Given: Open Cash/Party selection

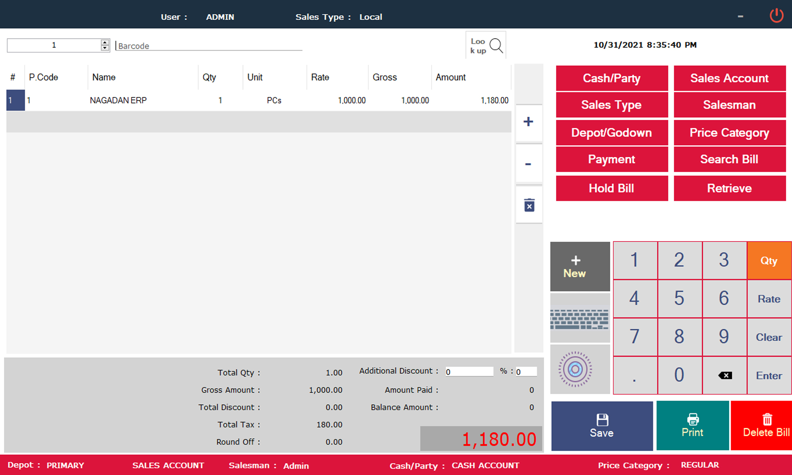Looking at the screenshot, I should (x=611, y=78).
